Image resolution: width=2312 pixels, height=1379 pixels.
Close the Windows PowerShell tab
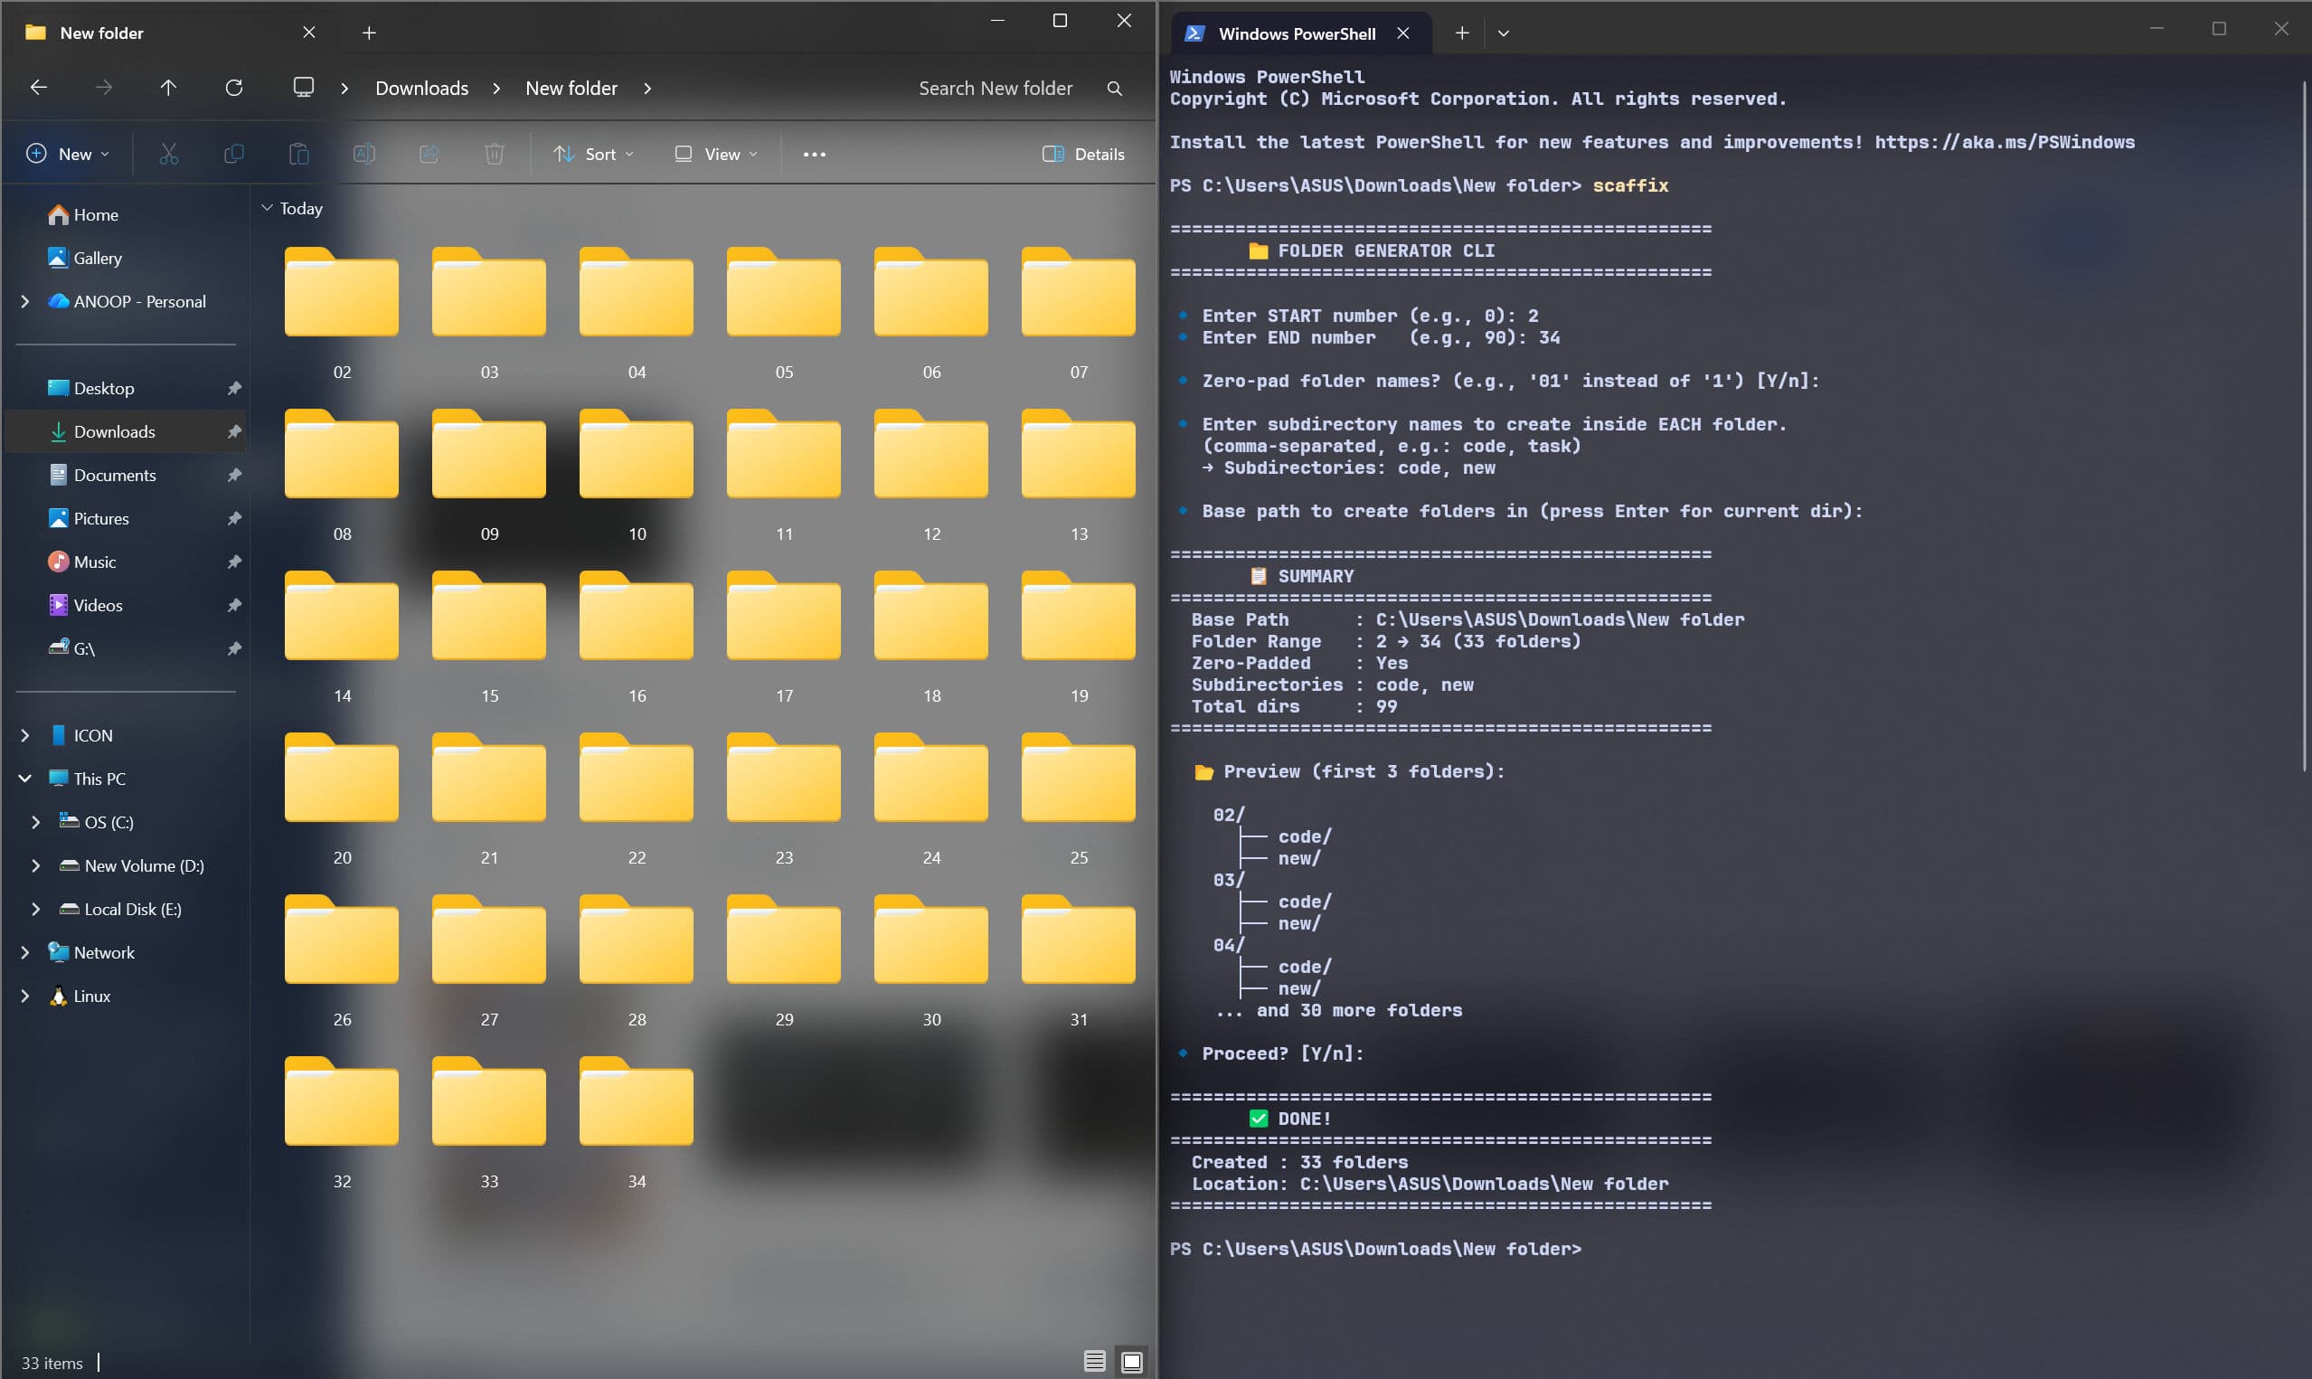1403,33
